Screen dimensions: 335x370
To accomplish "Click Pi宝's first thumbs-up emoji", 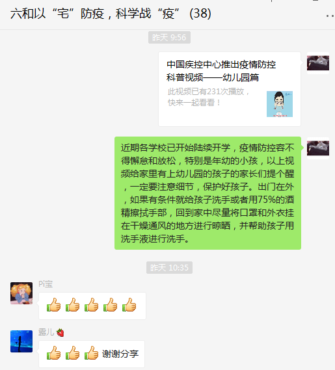I will click(x=53, y=305).
